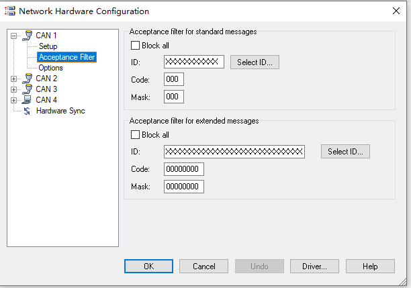
Task: Enable Block all for standard messages
Action: (135, 46)
